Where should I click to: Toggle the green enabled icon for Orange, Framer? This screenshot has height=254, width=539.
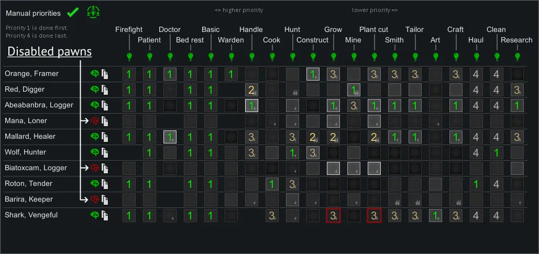tap(95, 74)
